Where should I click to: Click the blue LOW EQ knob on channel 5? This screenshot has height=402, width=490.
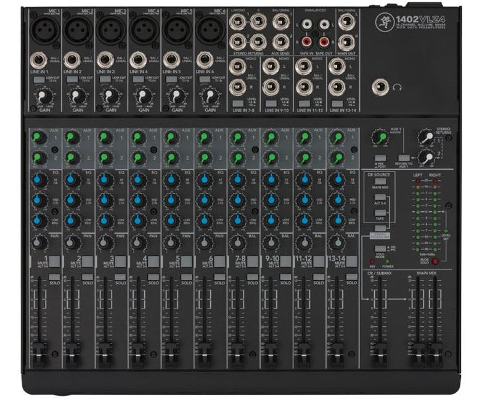click(x=171, y=221)
